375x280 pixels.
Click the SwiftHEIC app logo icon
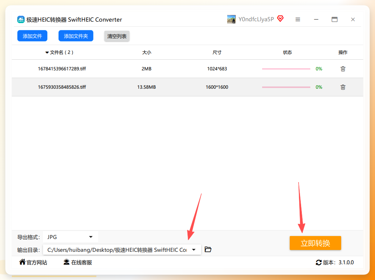click(21, 19)
